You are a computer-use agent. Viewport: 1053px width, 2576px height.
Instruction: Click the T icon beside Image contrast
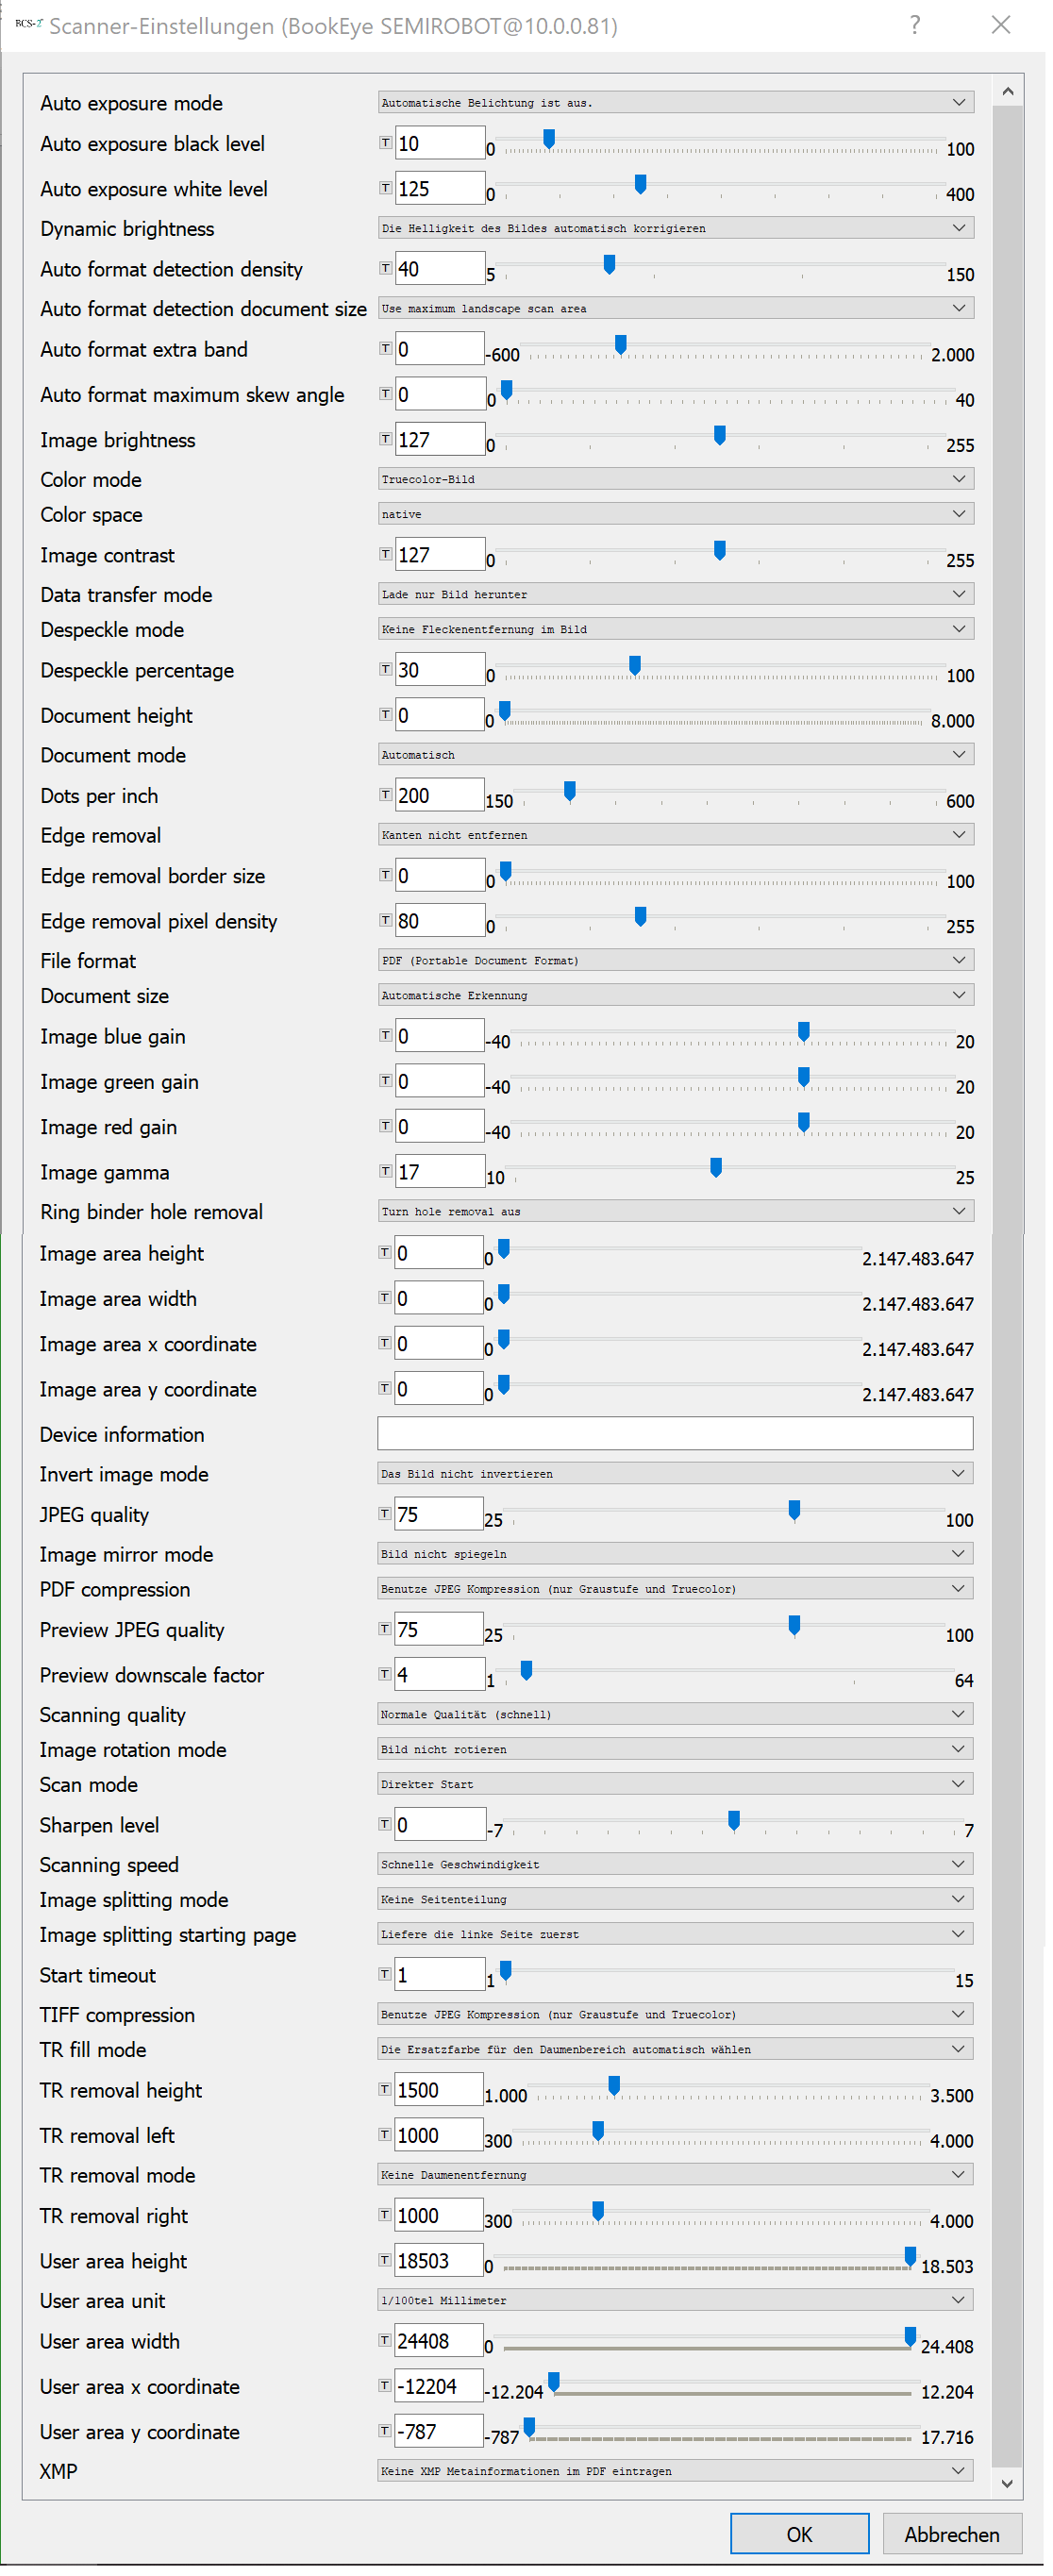(385, 554)
